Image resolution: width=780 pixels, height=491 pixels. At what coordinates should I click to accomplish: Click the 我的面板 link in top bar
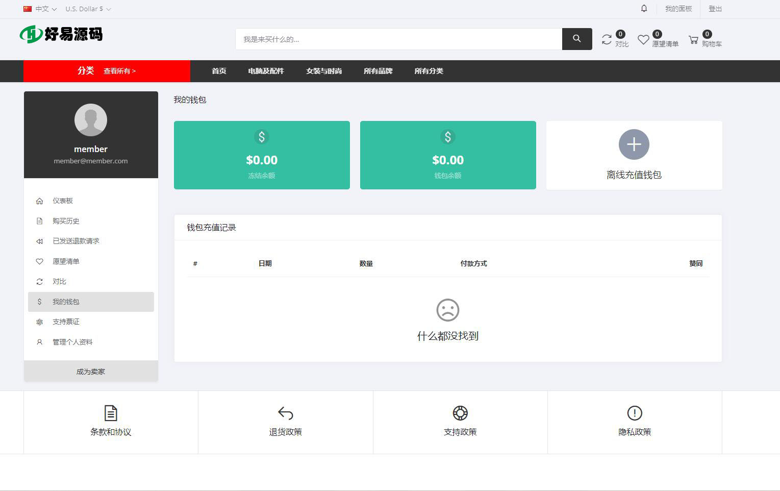pyautogui.click(x=678, y=9)
